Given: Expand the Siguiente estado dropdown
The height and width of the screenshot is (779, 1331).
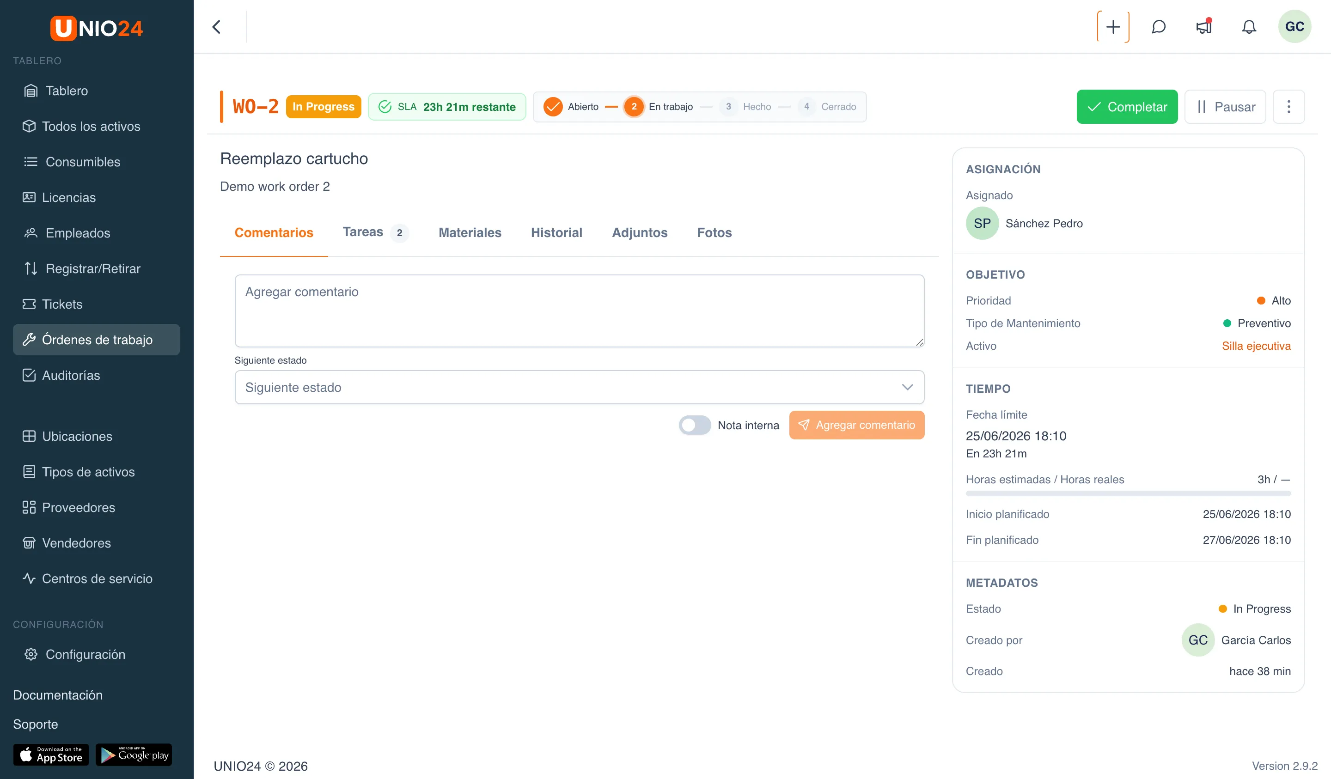Looking at the screenshot, I should [580, 387].
